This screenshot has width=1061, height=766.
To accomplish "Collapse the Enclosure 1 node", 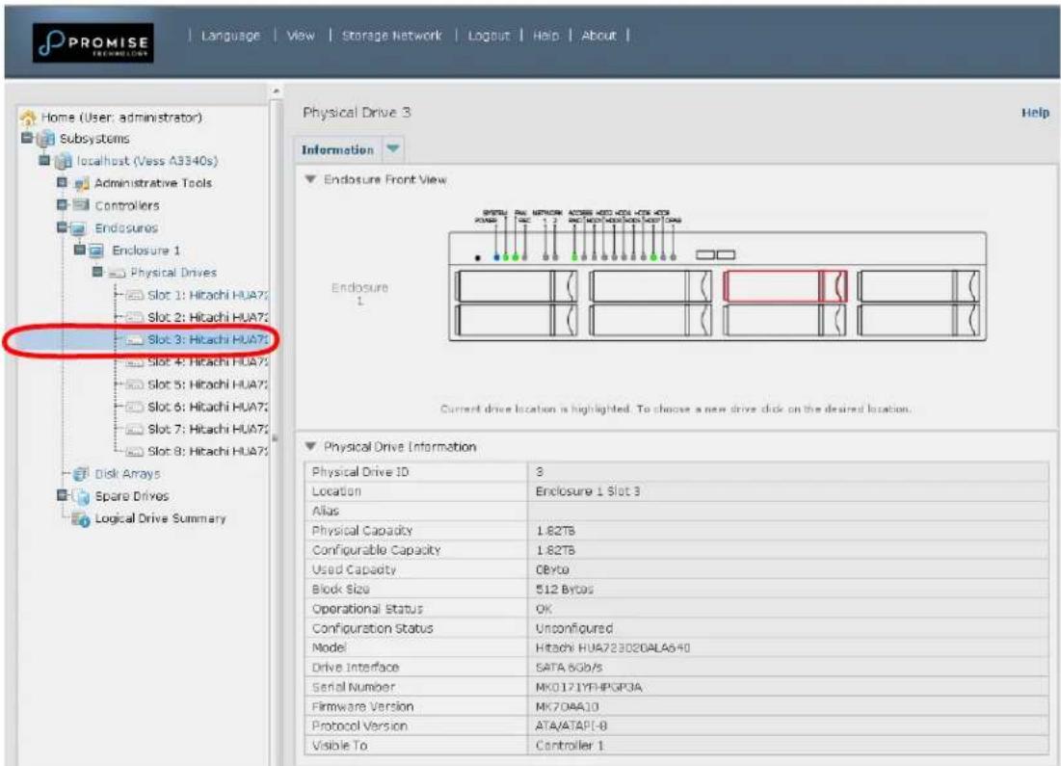I will click(x=80, y=250).
